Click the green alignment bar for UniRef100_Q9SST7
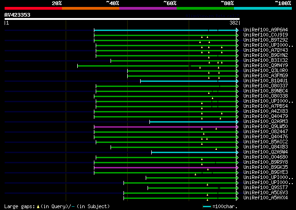 point(192,188)
